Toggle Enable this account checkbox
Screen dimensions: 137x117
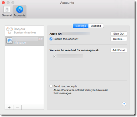click(x=51, y=39)
